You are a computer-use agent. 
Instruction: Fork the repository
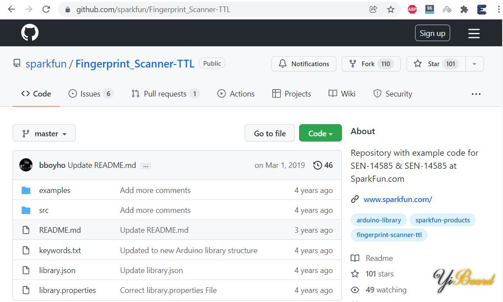[371, 64]
